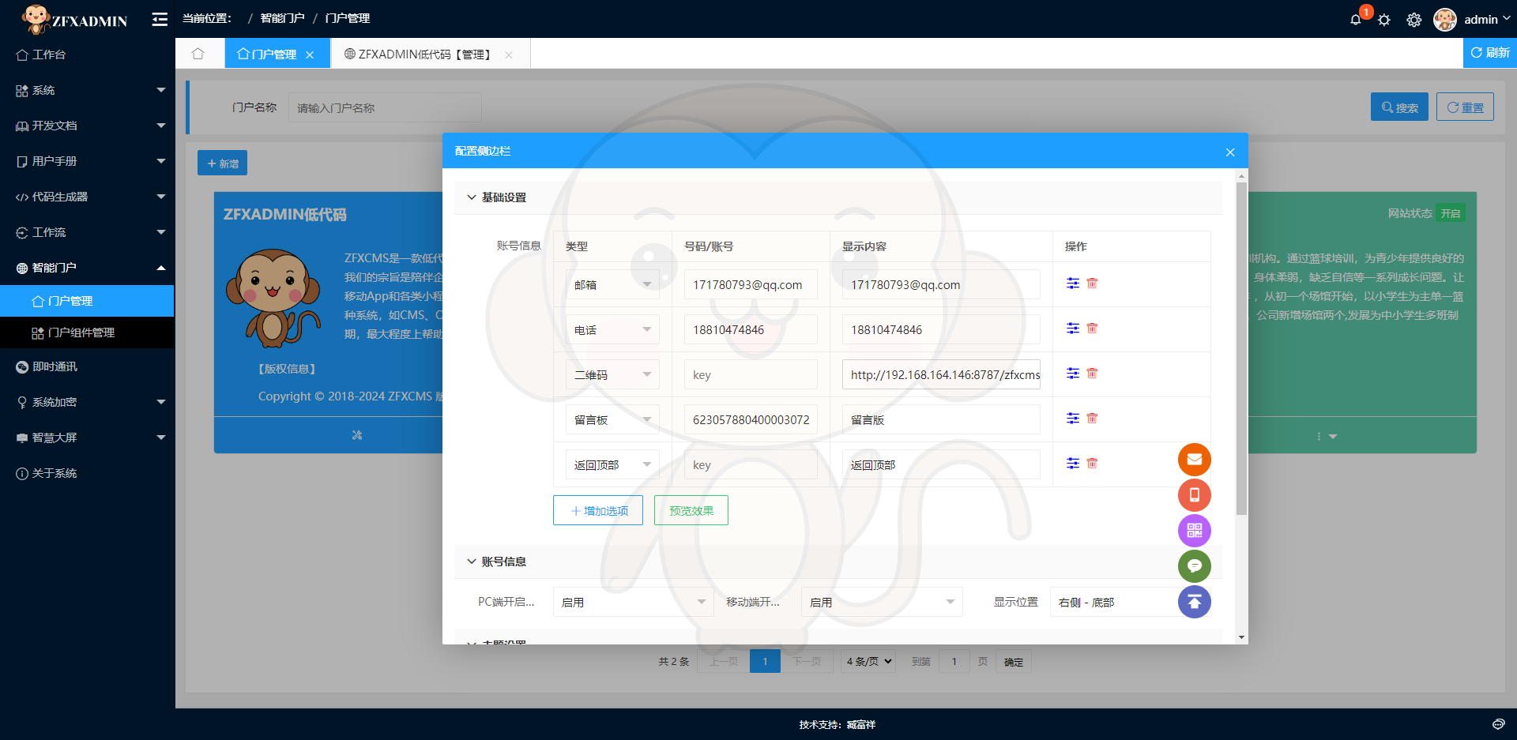Open settings icon for the 二维码 row
Image resolution: width=1517 pixels, height=740 pixels.
pos(1073,374)
